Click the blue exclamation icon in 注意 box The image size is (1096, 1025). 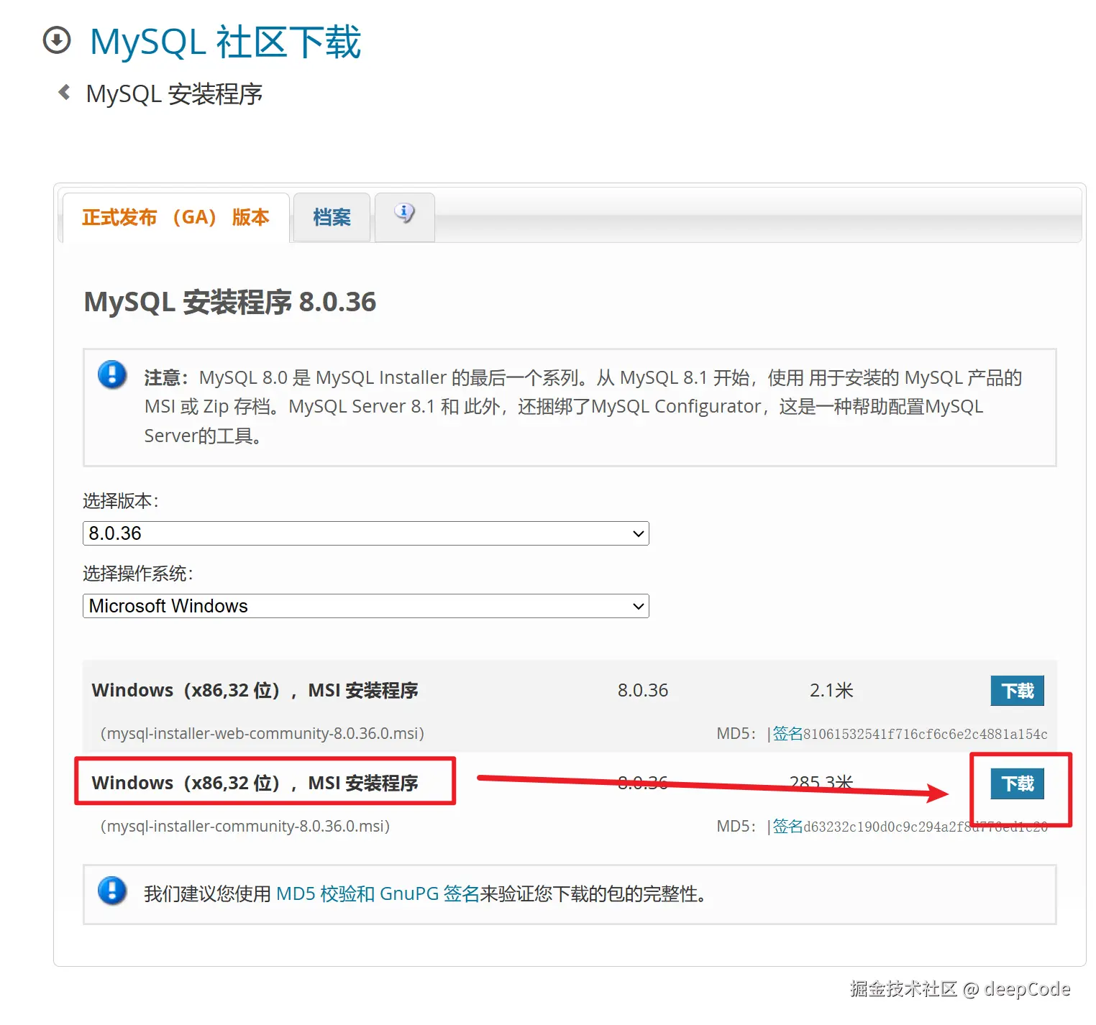click(x=112, y=374)
